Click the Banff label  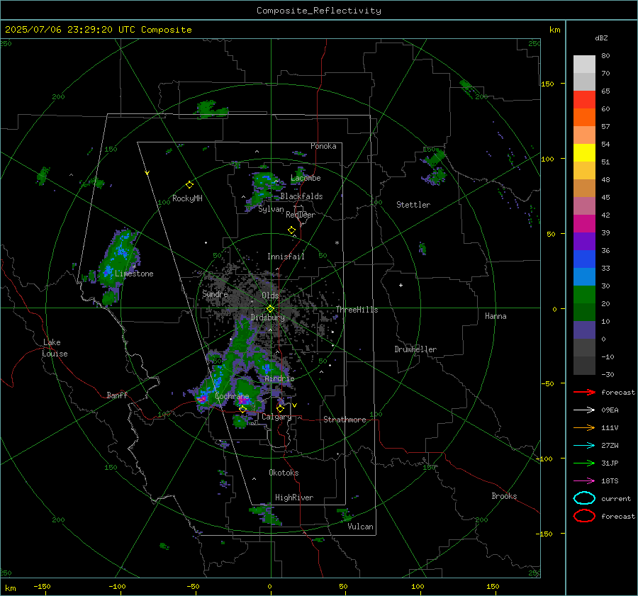[x=117, y=395]
